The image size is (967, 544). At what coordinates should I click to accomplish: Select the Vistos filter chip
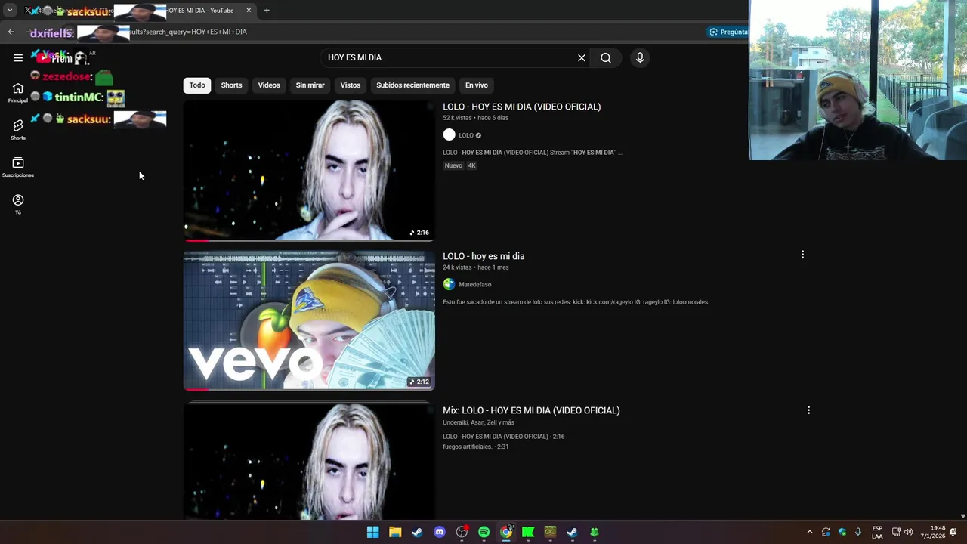click(351, 85)
